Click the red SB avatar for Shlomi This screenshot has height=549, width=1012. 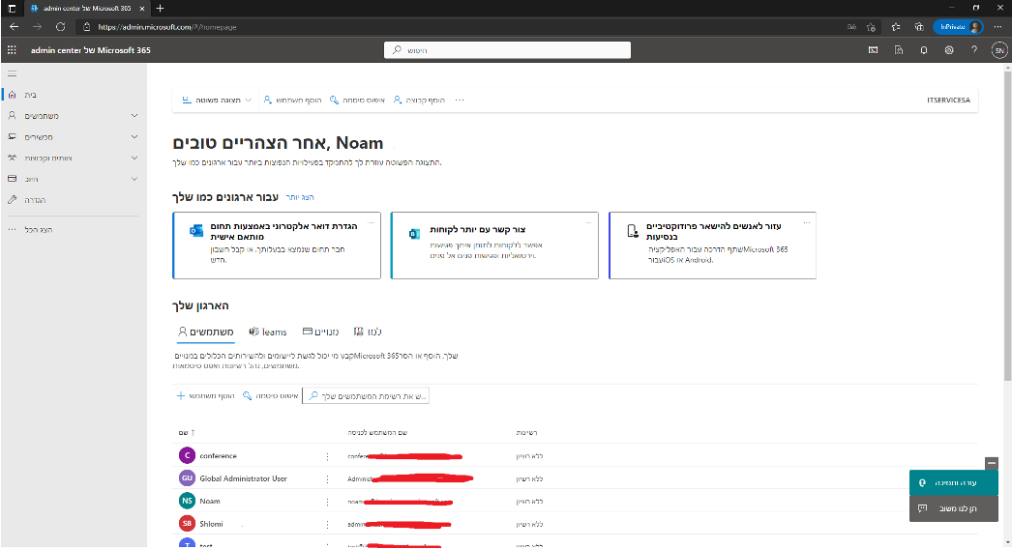click(x=187, y=523)
